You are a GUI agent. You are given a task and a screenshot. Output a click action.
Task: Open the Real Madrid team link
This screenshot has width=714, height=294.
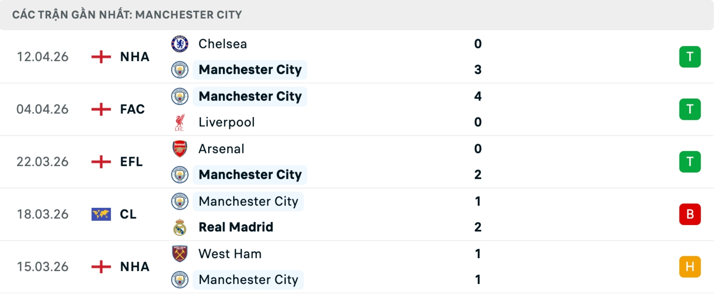[x=236, y=227]
